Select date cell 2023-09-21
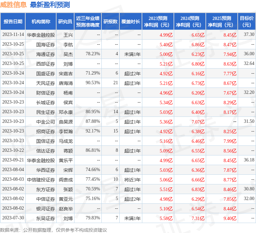 (x=13, y=160)
